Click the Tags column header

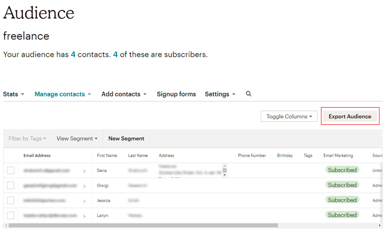click(308, 156)
